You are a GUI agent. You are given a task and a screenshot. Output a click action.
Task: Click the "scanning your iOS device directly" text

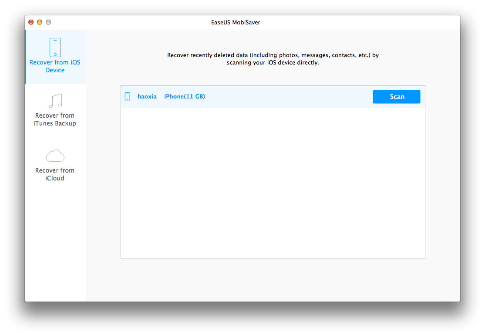273,63
